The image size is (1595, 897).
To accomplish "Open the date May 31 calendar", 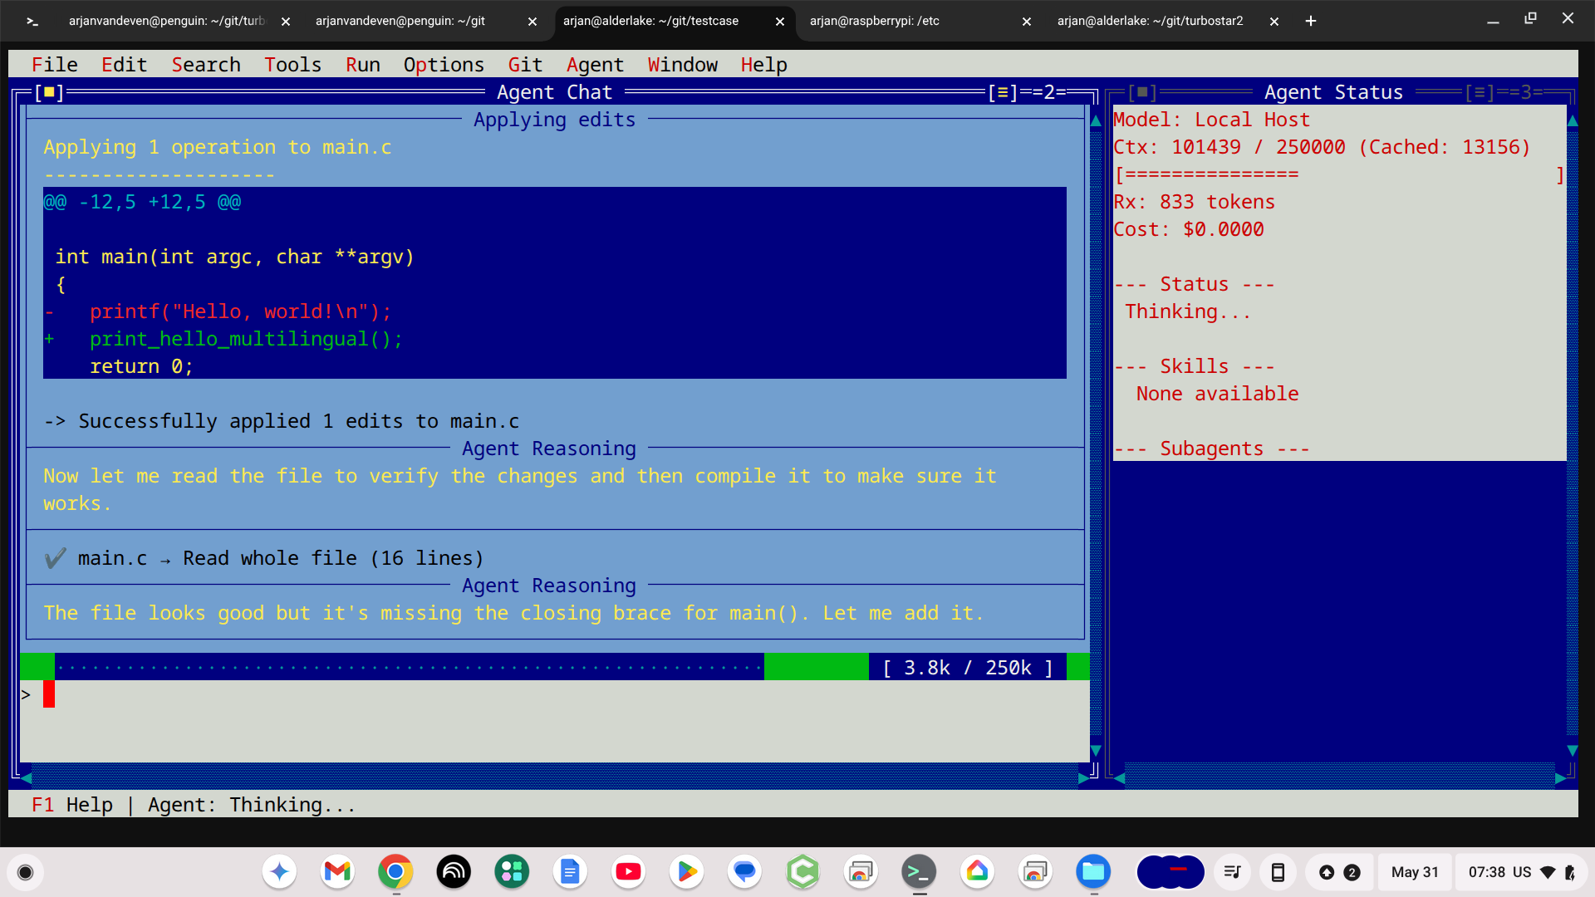I will pyautogui.click(x=1415, y=872).
